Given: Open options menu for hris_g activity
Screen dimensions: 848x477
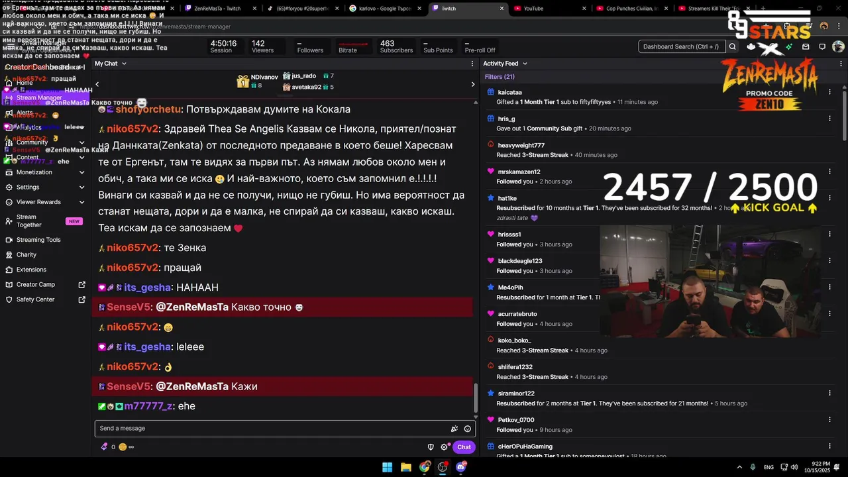Looking at the screenshot, I should pos(829,119).
